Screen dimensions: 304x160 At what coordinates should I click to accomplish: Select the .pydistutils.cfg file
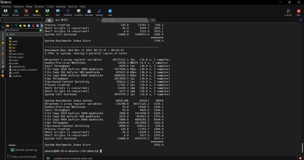pyautogui.click(x=17, y=66)
